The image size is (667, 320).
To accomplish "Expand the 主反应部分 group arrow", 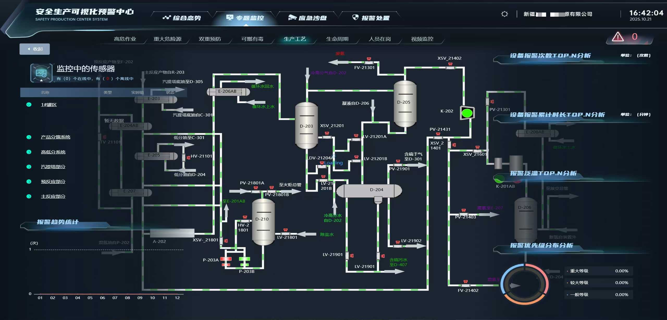I will (x=29, y=196).
